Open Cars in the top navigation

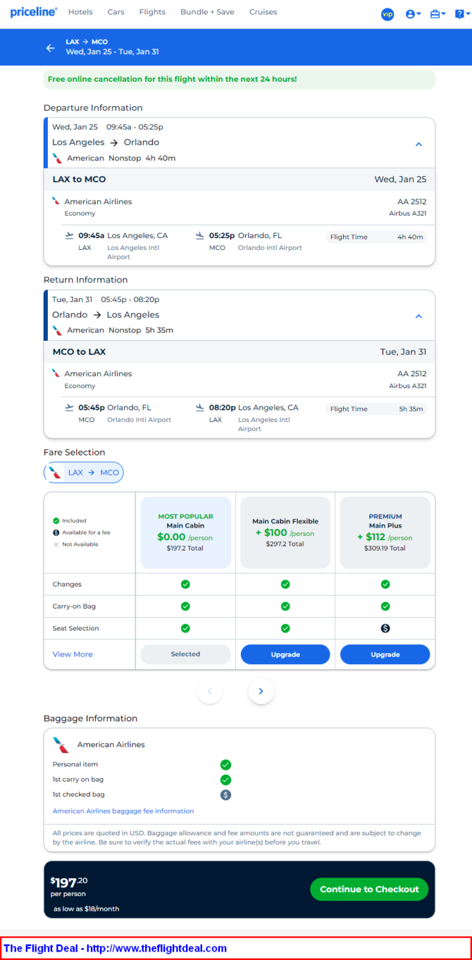(x=116, y=12)
